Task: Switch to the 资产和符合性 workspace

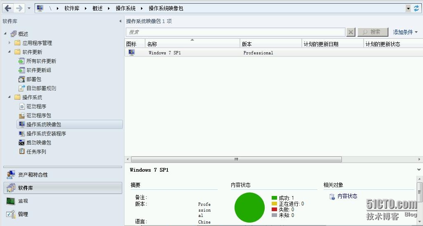Action: (x=63, y=175)
